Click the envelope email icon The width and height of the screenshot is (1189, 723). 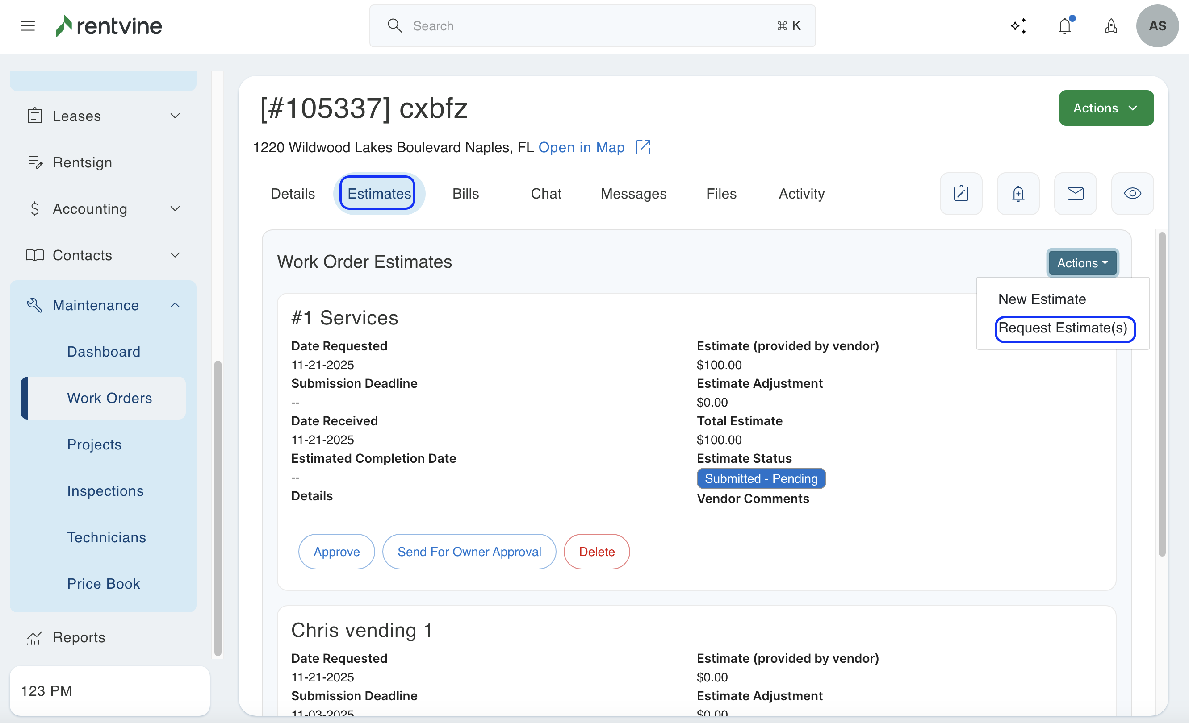tap(1075, 194)
